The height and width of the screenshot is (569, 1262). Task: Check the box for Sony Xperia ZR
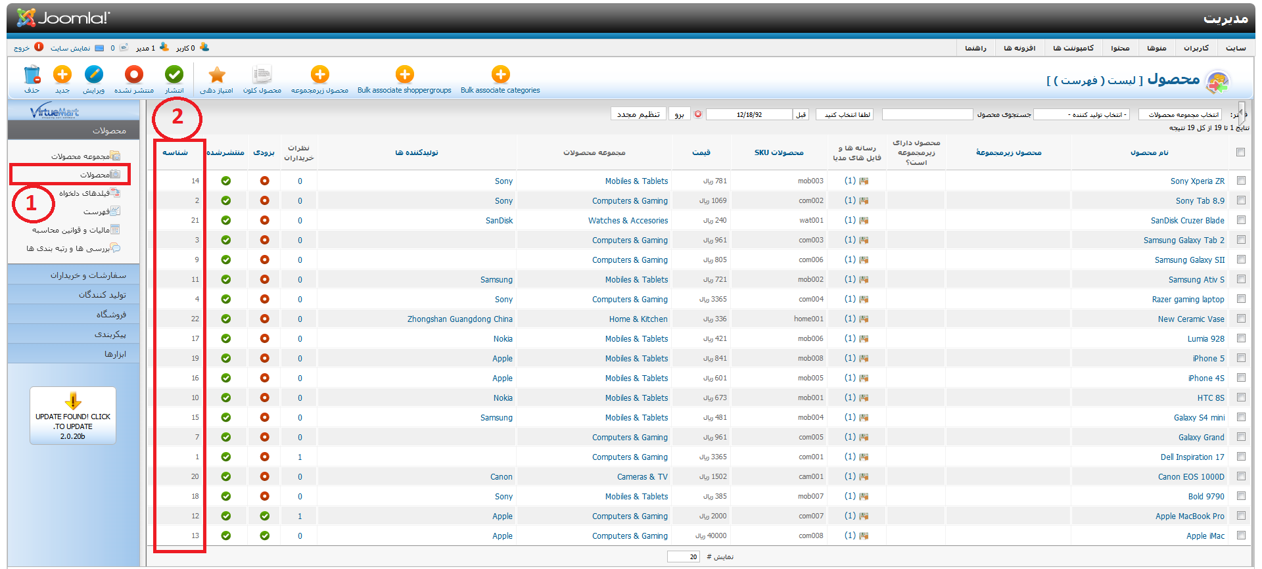(1241, 181)
